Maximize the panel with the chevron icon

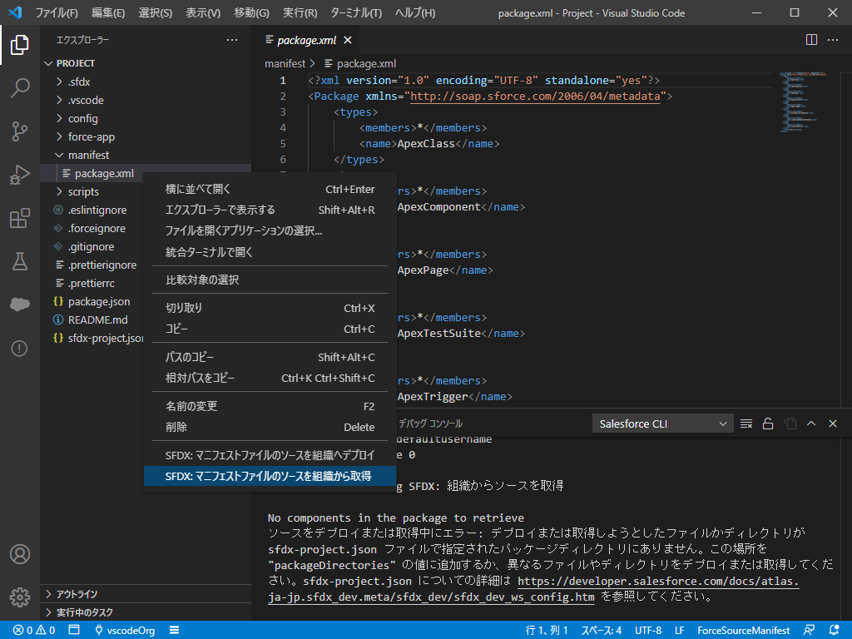(810, 423)
